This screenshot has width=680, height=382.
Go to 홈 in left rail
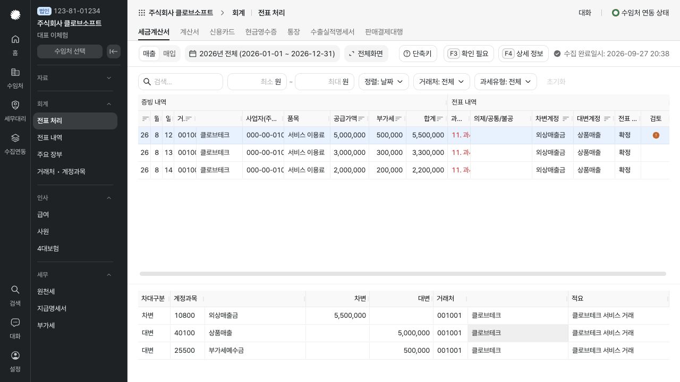[x=15, y=45]
